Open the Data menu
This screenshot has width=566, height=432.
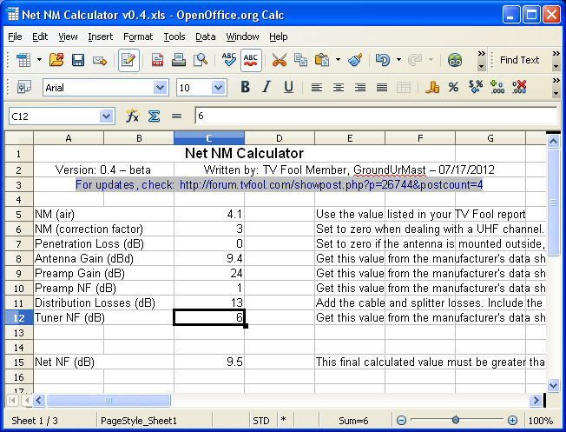click(205, 37)
